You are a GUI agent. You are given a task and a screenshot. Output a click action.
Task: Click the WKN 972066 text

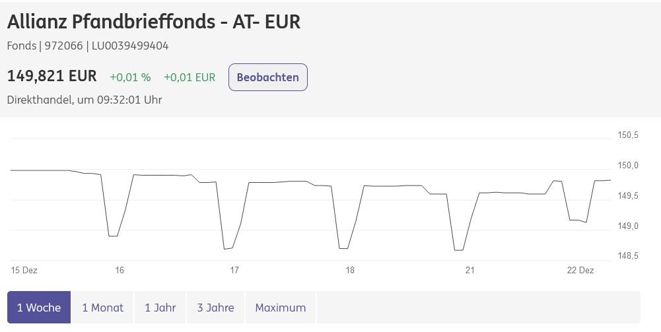(x=63, y=46)
